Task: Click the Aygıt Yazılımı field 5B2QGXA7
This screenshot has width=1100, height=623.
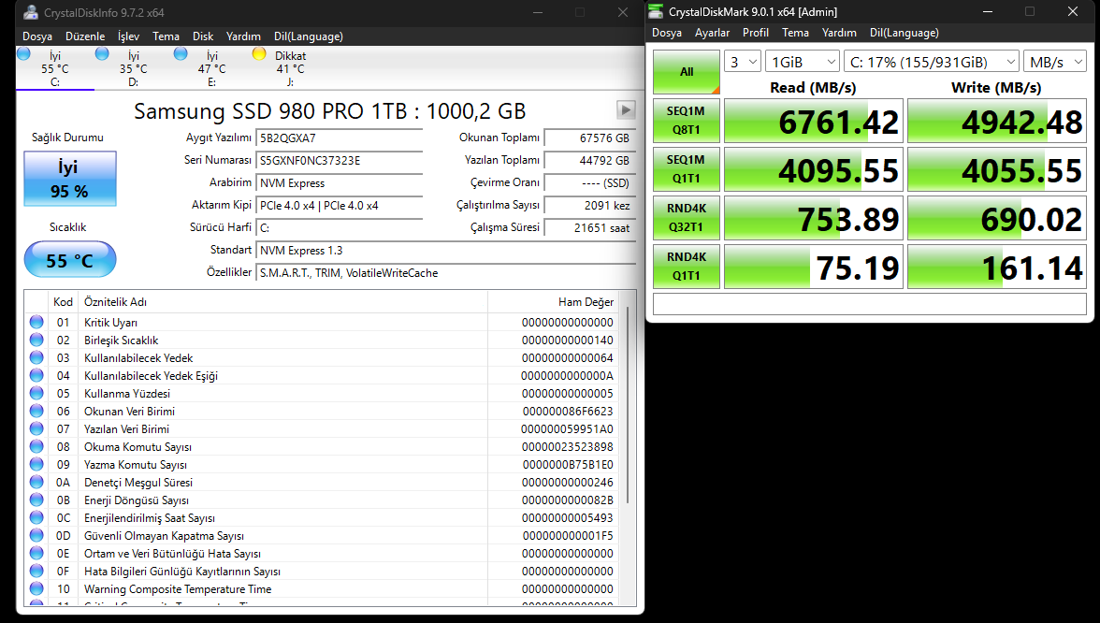Action: 339,138
